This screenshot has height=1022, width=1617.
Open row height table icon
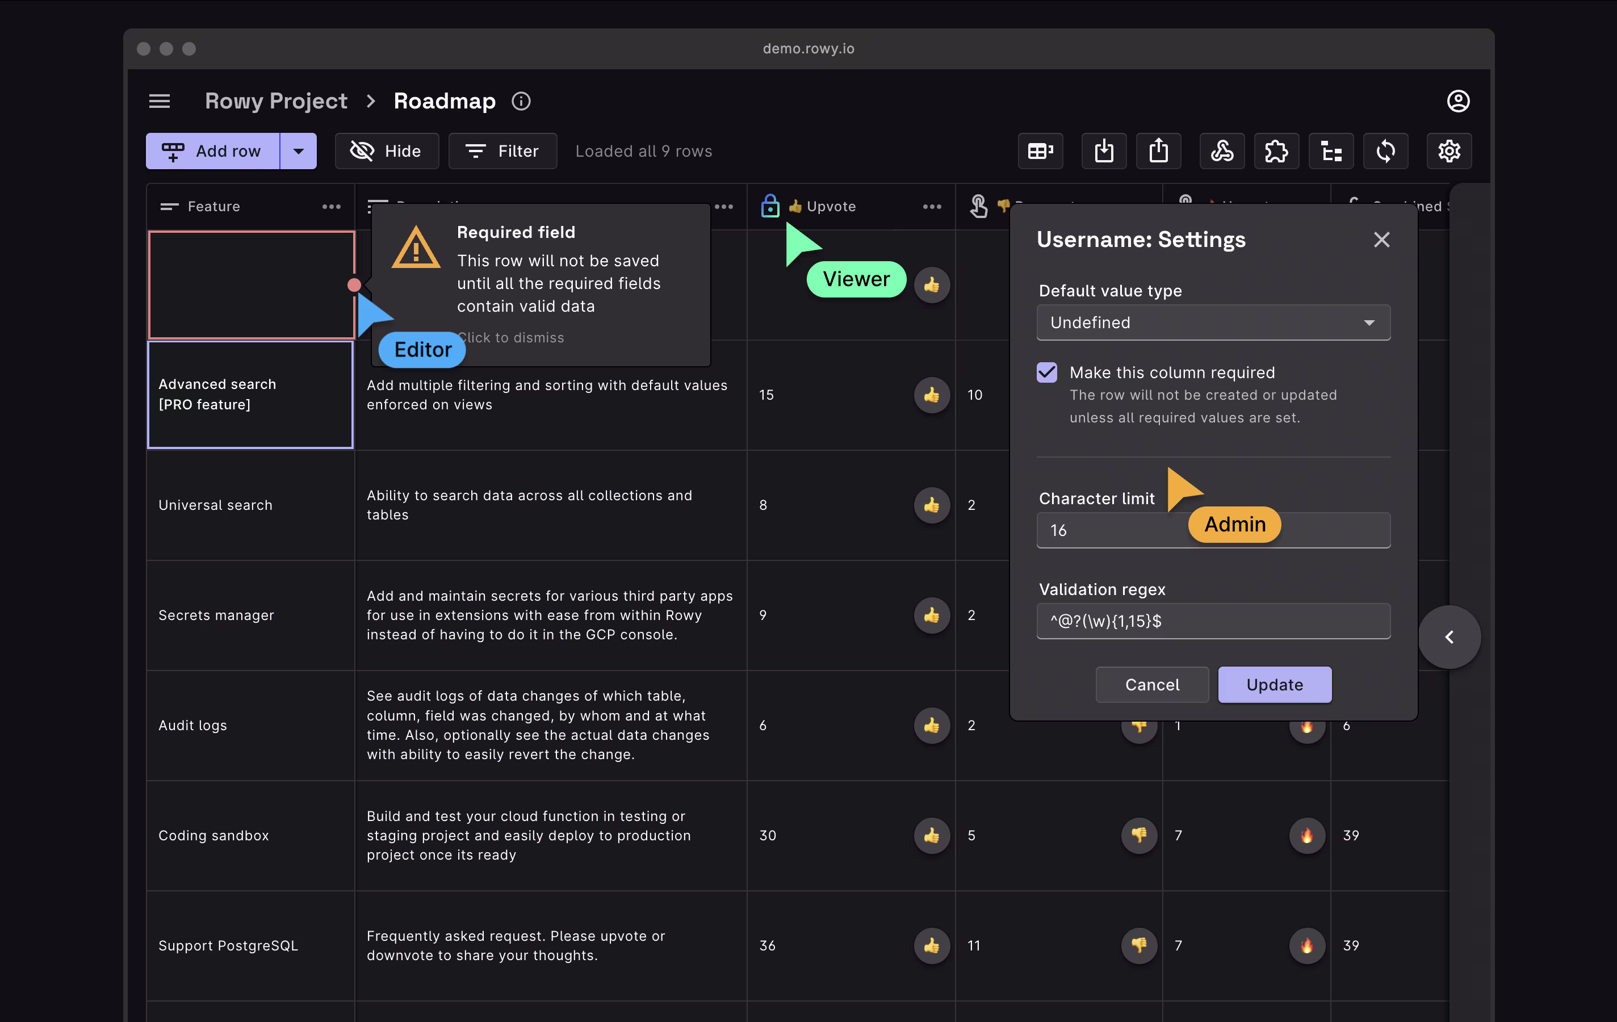[x=1040, y=151]
